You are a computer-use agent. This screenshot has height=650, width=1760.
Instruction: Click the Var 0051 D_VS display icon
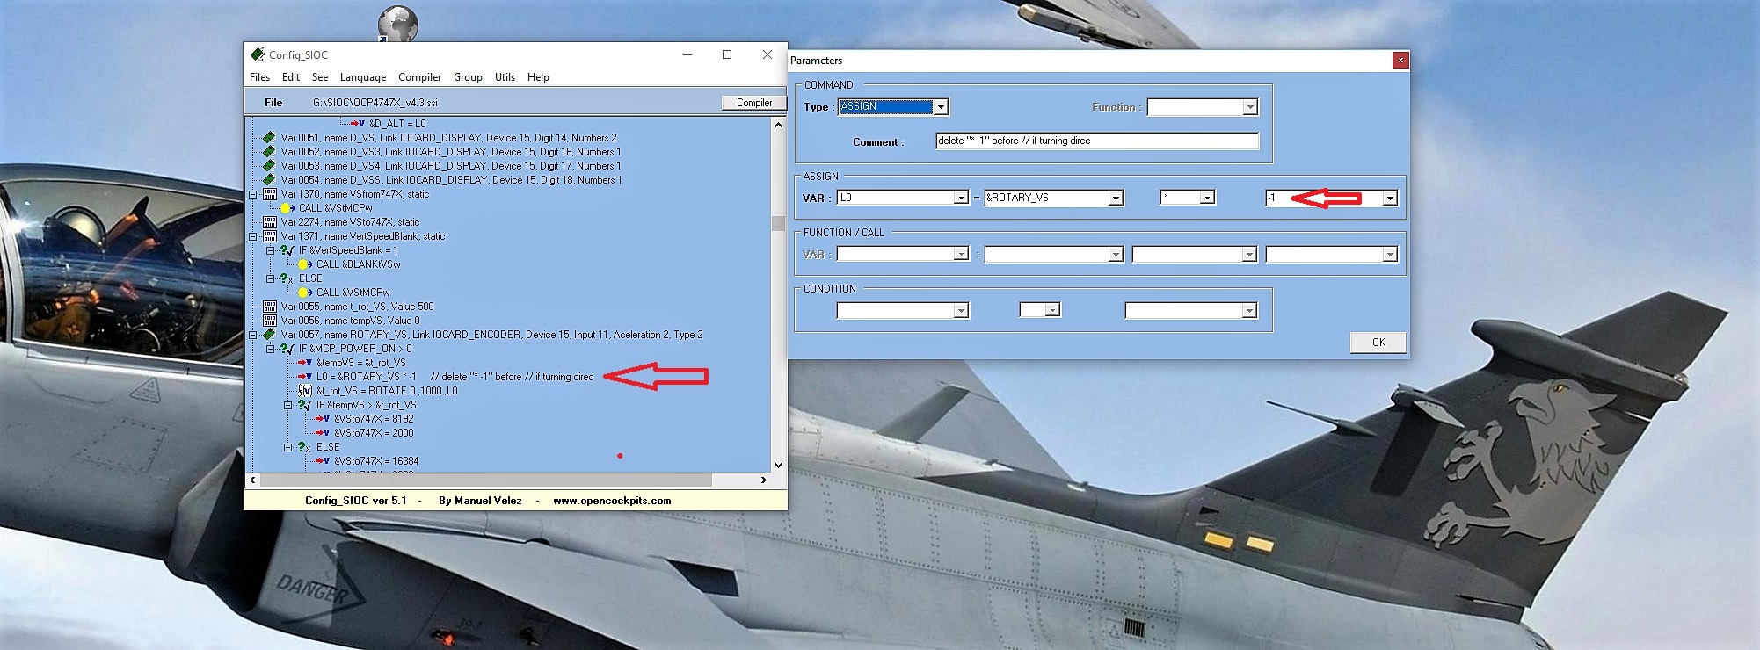269,138
